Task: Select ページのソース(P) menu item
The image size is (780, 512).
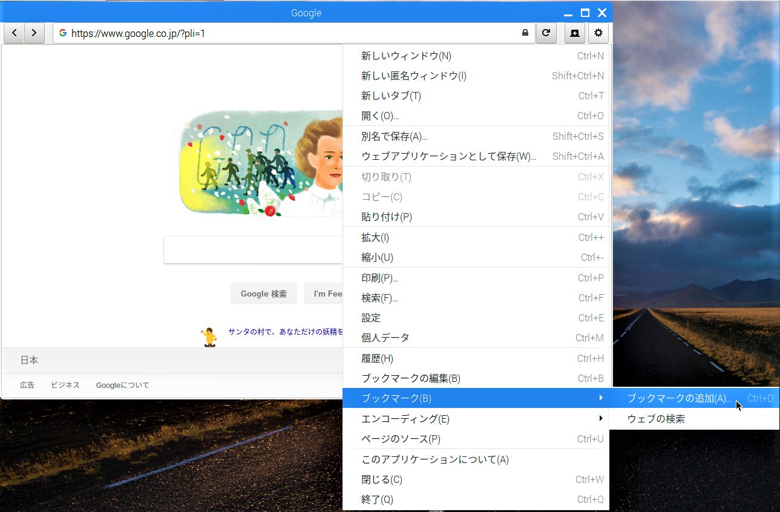Action: (x=476, y=439)
